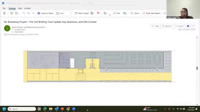Click the ribbon Reply All icon
200x112 pixels.
(x=28, y=13)
